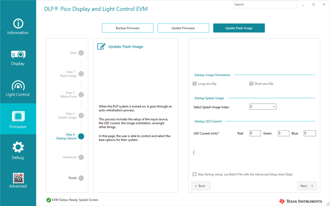Select the Finish step circle

(x=81, y=178)
